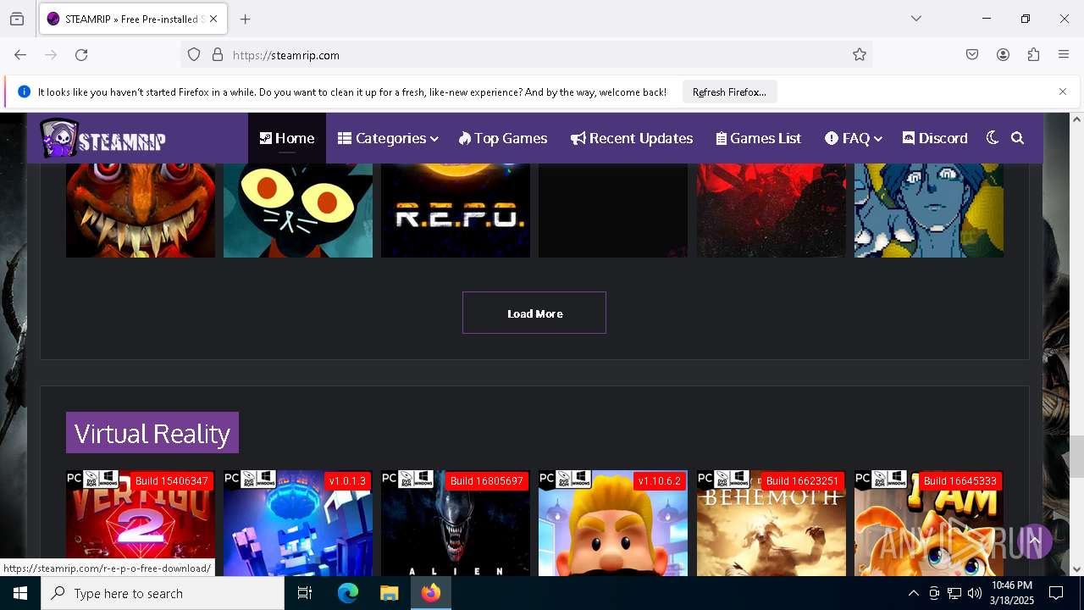This screenshot has height=610, width=1084.
Task: Open the List all tabs dropdown
Action: 916,19
